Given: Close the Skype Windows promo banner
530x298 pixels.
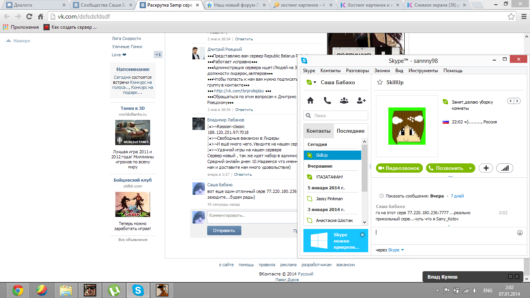Looking at the screenshot, I should tap(362, 235).
